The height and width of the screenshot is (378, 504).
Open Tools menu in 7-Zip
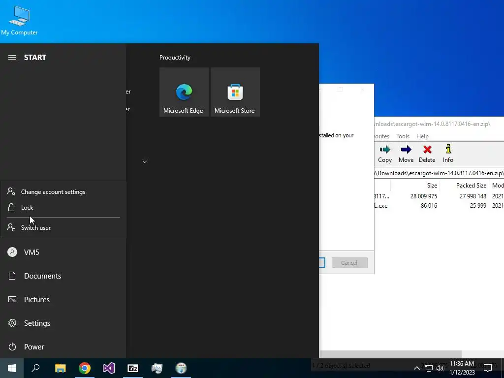pyautogui.click(x=403, y=136)
